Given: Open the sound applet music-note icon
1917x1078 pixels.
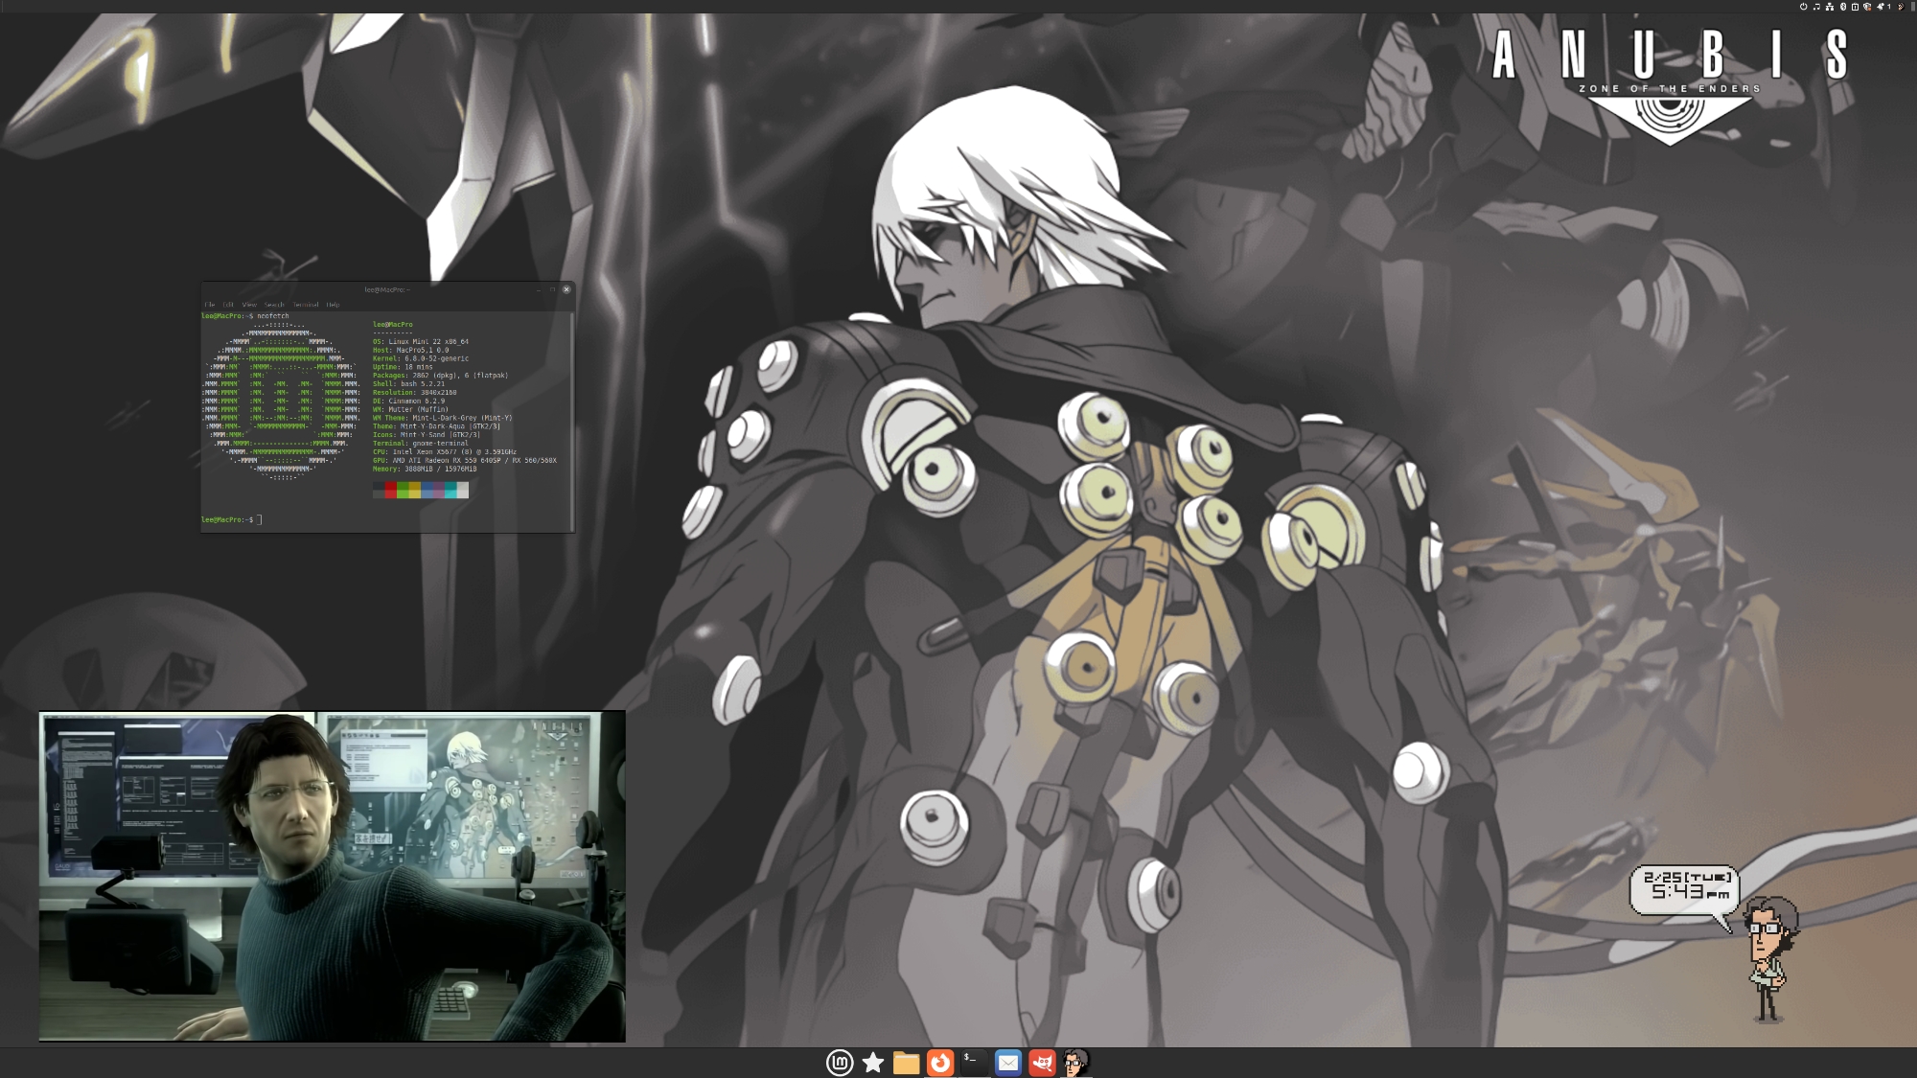Looking at the screenshot, I should point(1816,7).
